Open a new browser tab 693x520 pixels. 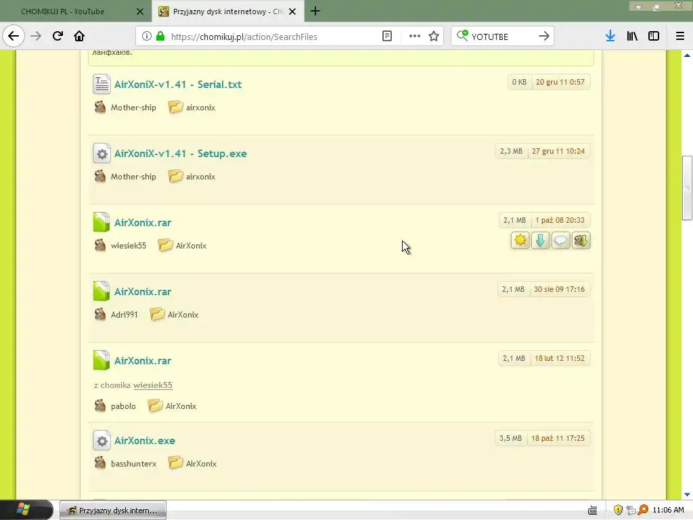coord(315,11)
